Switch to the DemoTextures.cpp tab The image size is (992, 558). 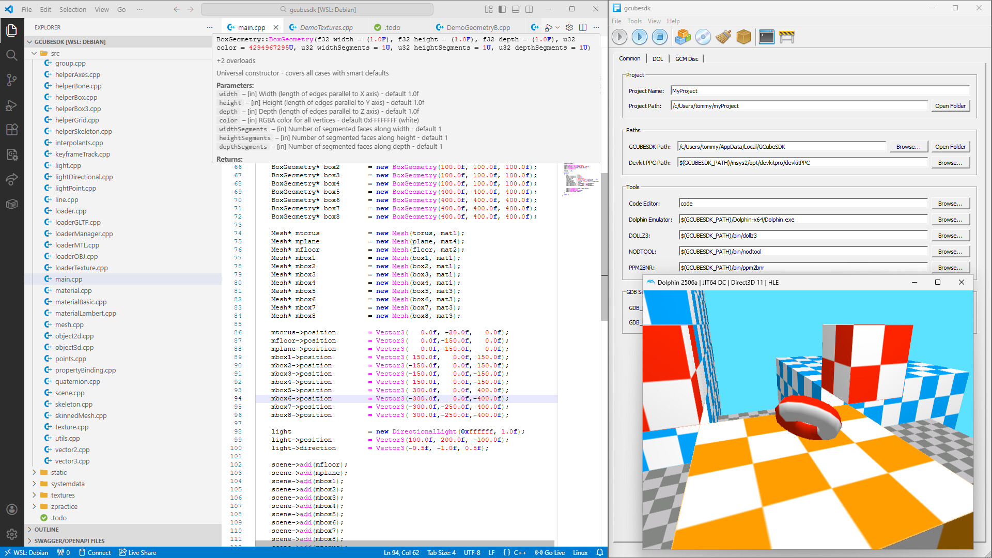coord(326,27)
